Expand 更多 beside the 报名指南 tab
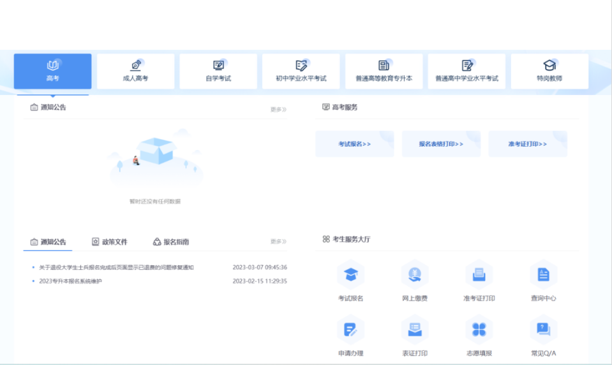The width and height of the screenshot is (612, 365). [x=278, y=242]
